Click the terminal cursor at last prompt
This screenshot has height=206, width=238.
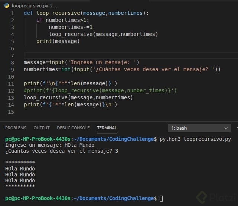click(x=161, y=199)
